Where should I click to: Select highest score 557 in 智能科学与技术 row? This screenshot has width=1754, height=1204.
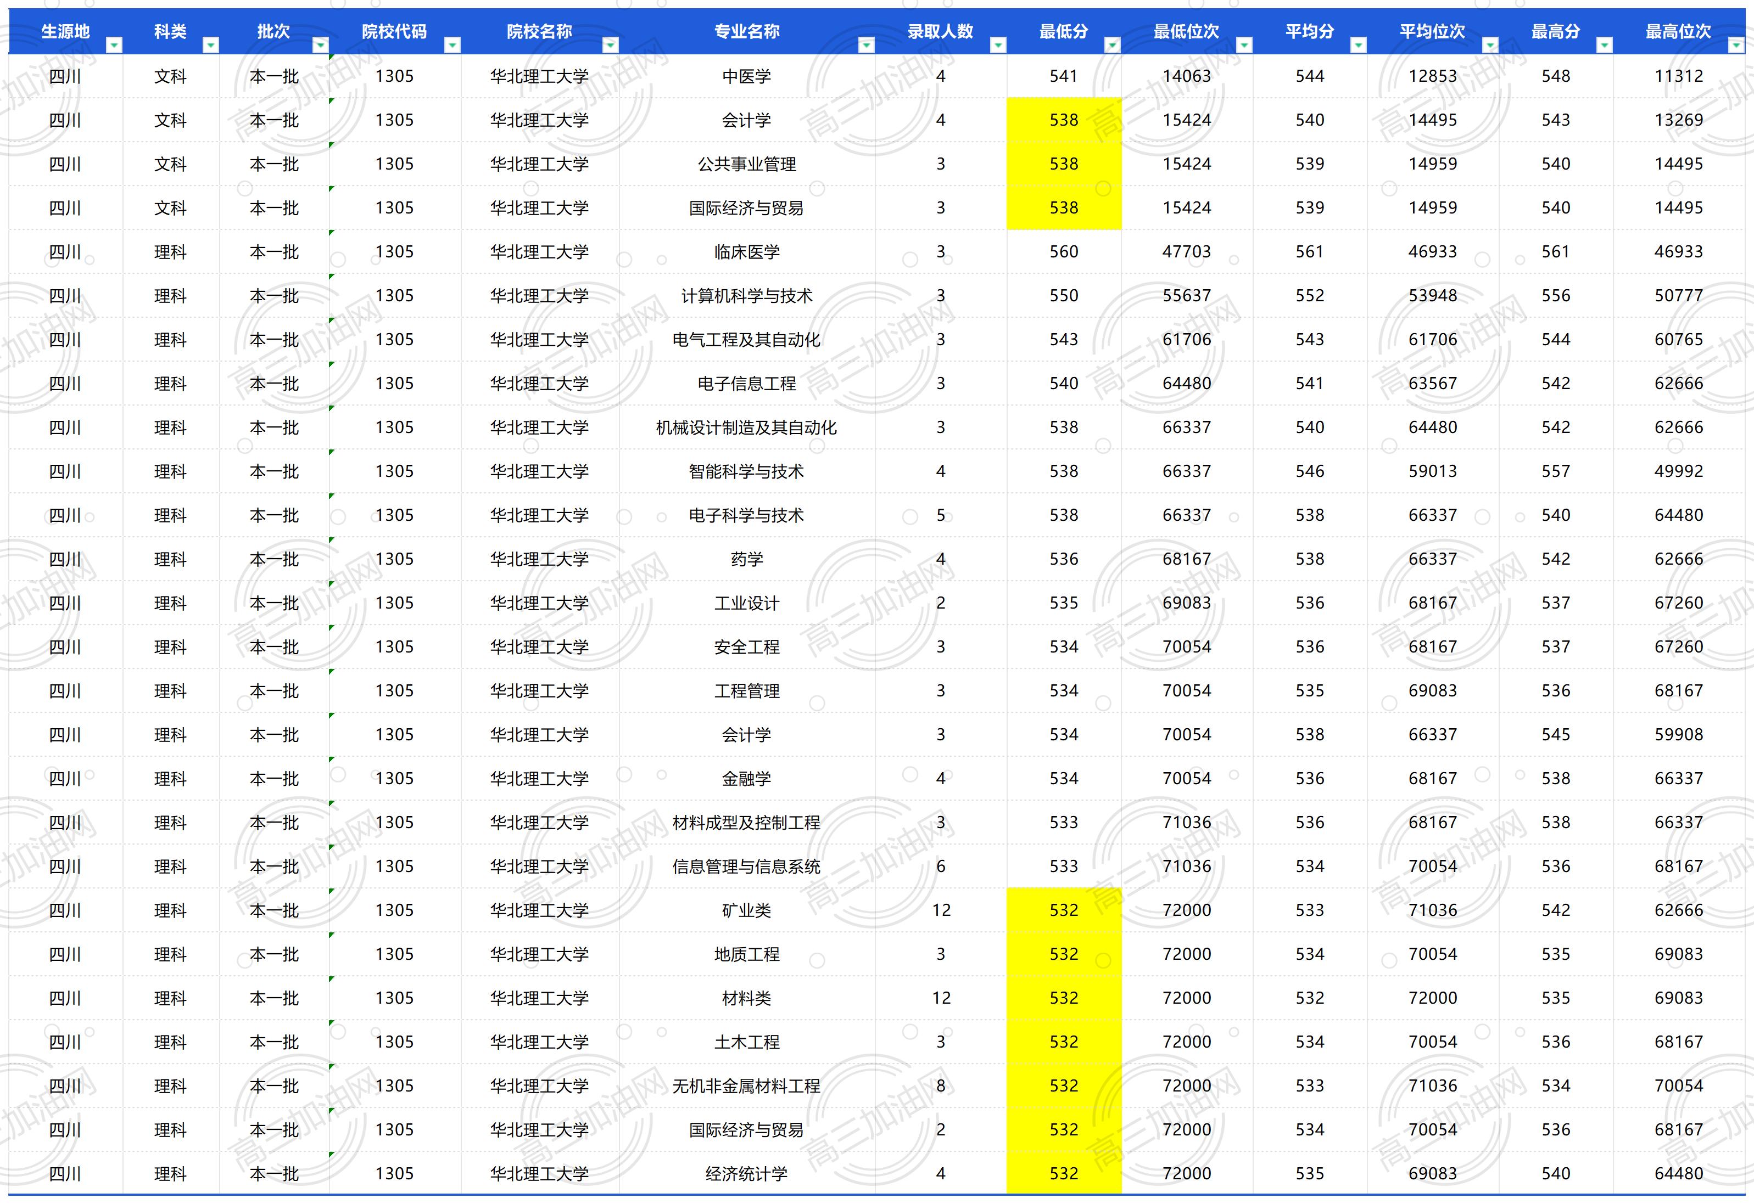(1556, 471)
